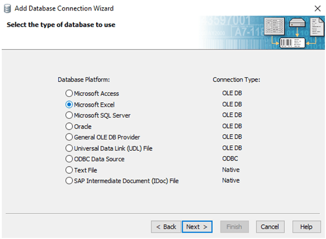The height and width of the screenshot is (239, 326).
Task: Click the "Connection Type:" column heading
Action: [x=236, y=80]
